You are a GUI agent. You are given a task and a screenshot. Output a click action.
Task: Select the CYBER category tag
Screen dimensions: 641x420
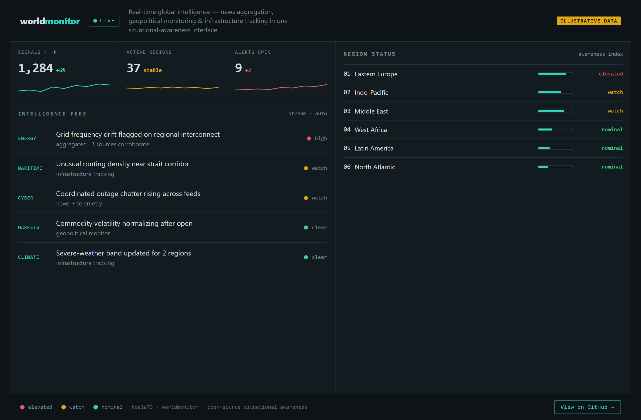(x=26, y=198)
